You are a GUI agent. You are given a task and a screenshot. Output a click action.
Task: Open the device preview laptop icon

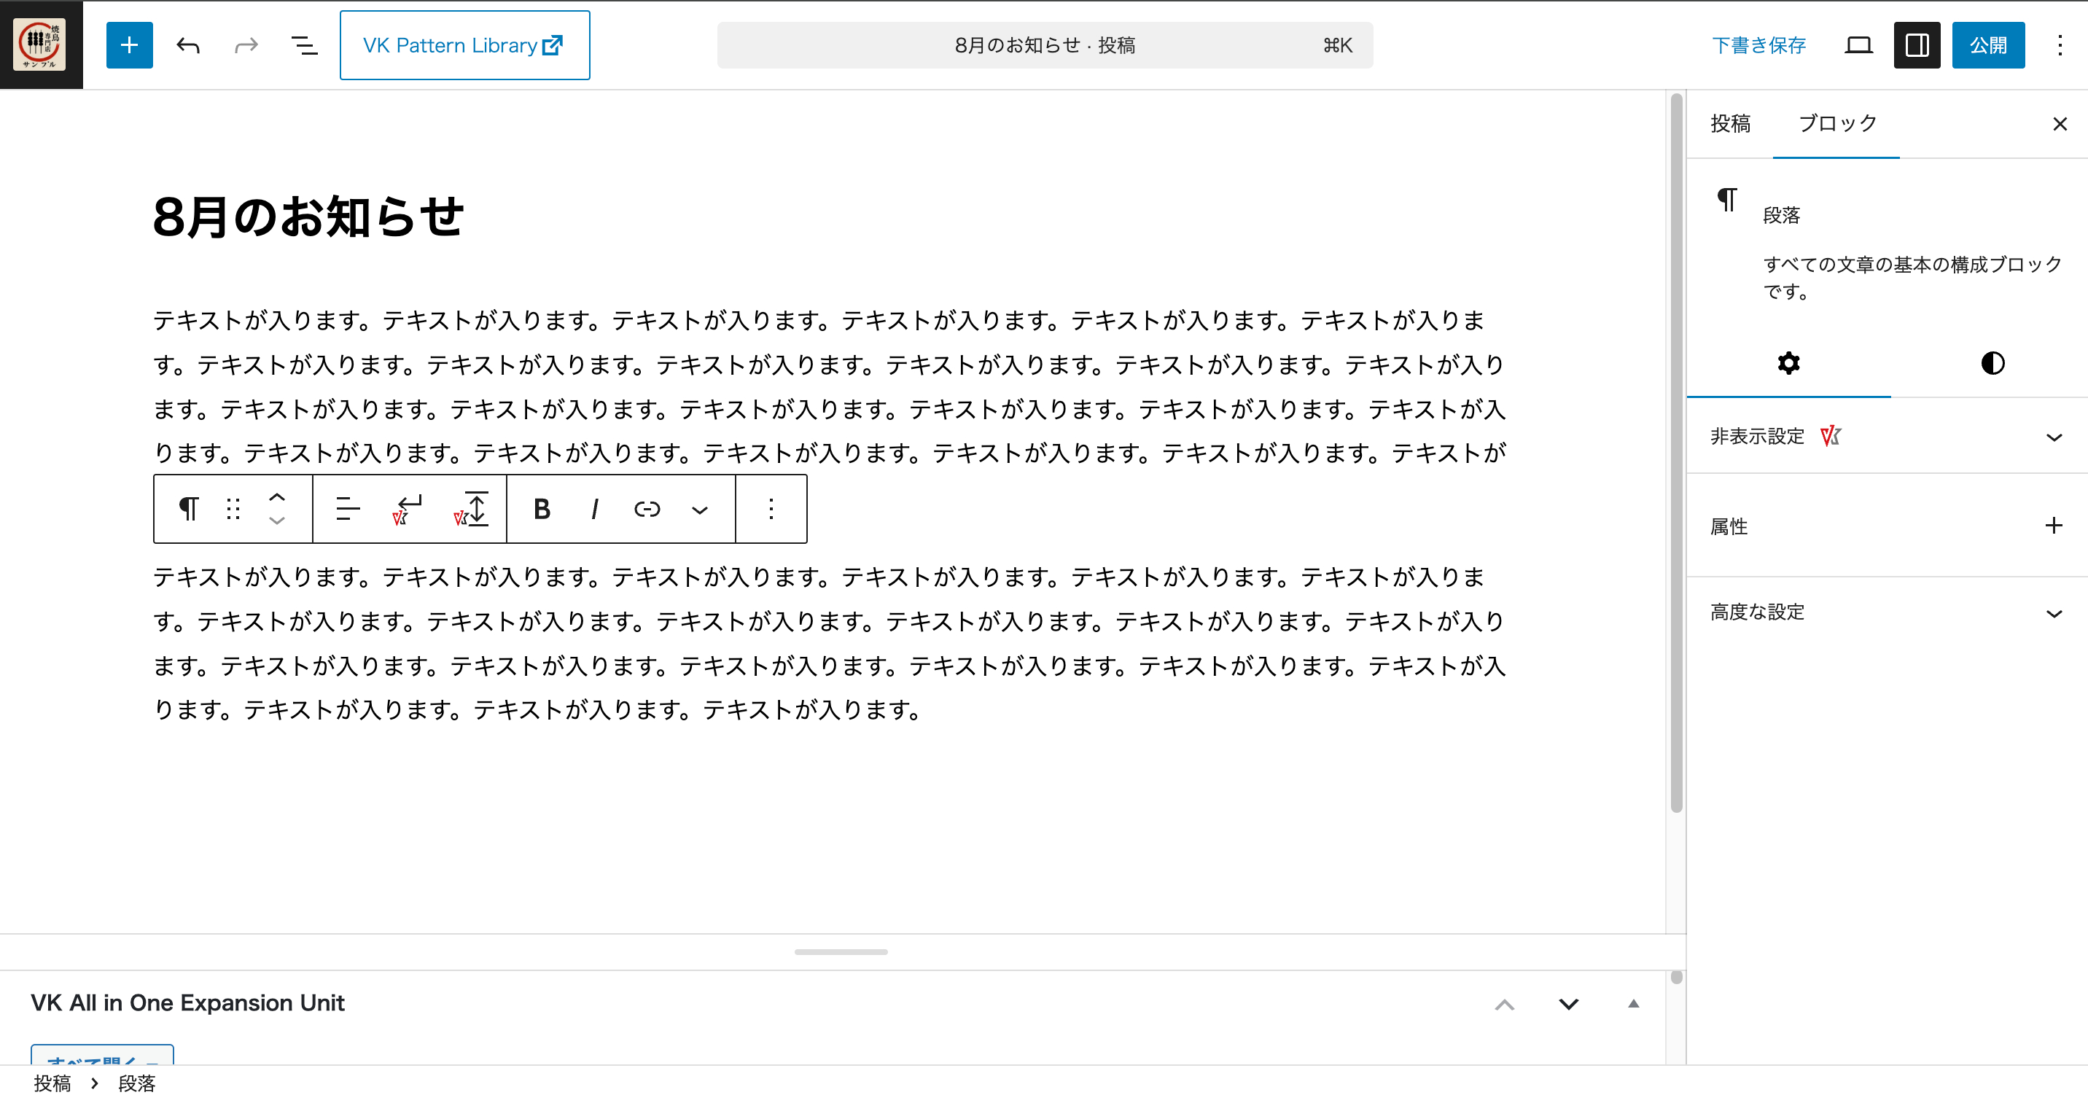coord(1858,45)
